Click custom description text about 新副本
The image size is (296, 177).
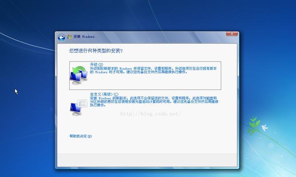coord(154,102)
